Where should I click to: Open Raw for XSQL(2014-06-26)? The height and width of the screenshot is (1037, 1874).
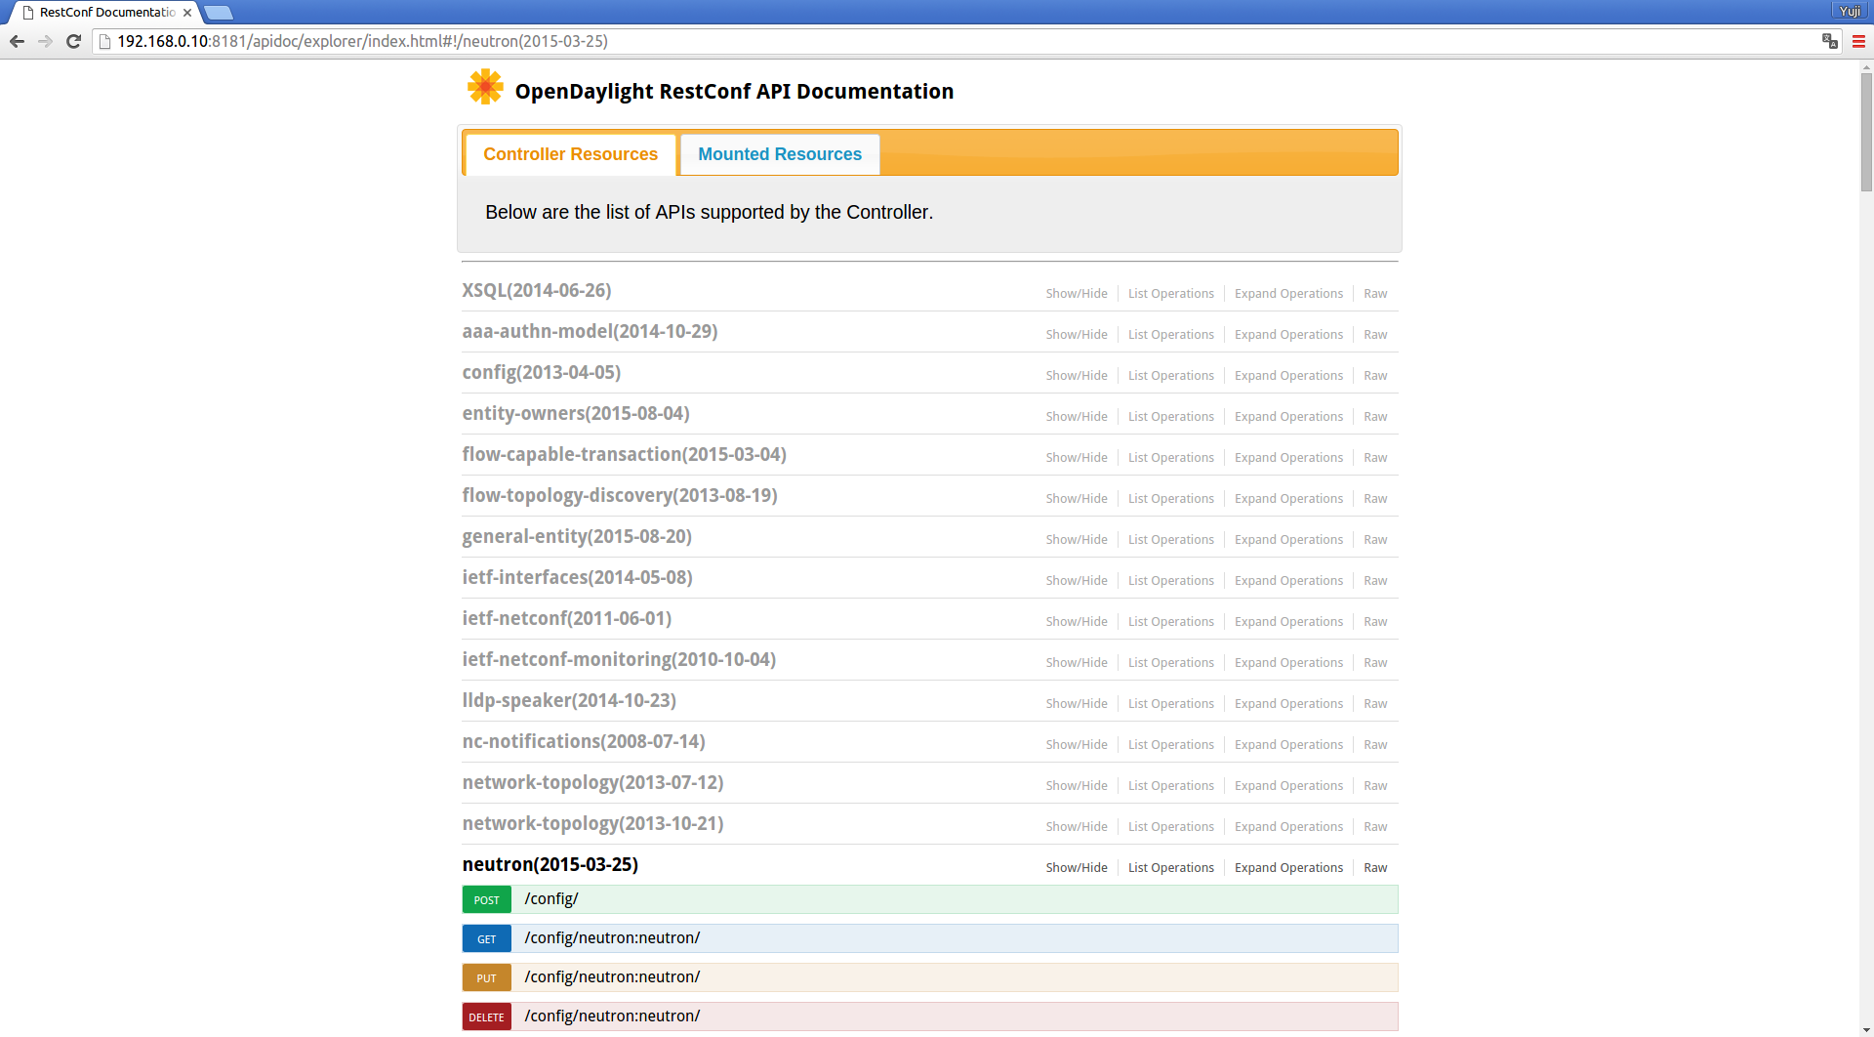(x=1375, y=294)
